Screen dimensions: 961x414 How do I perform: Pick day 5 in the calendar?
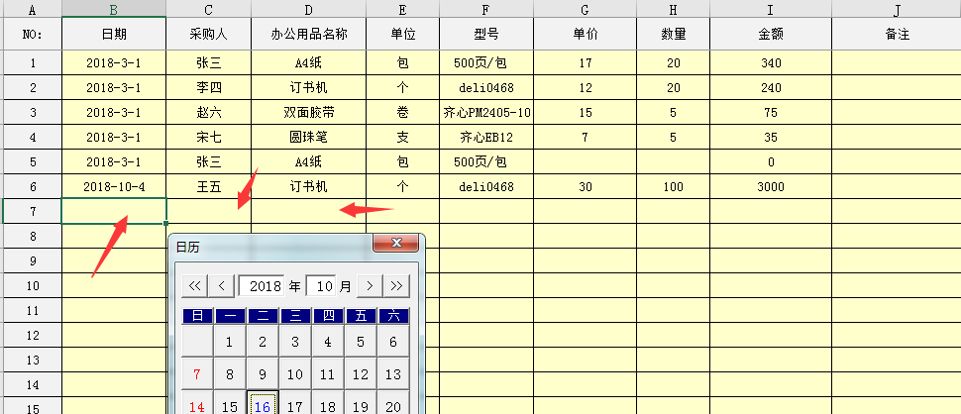[x=361, y=342]
